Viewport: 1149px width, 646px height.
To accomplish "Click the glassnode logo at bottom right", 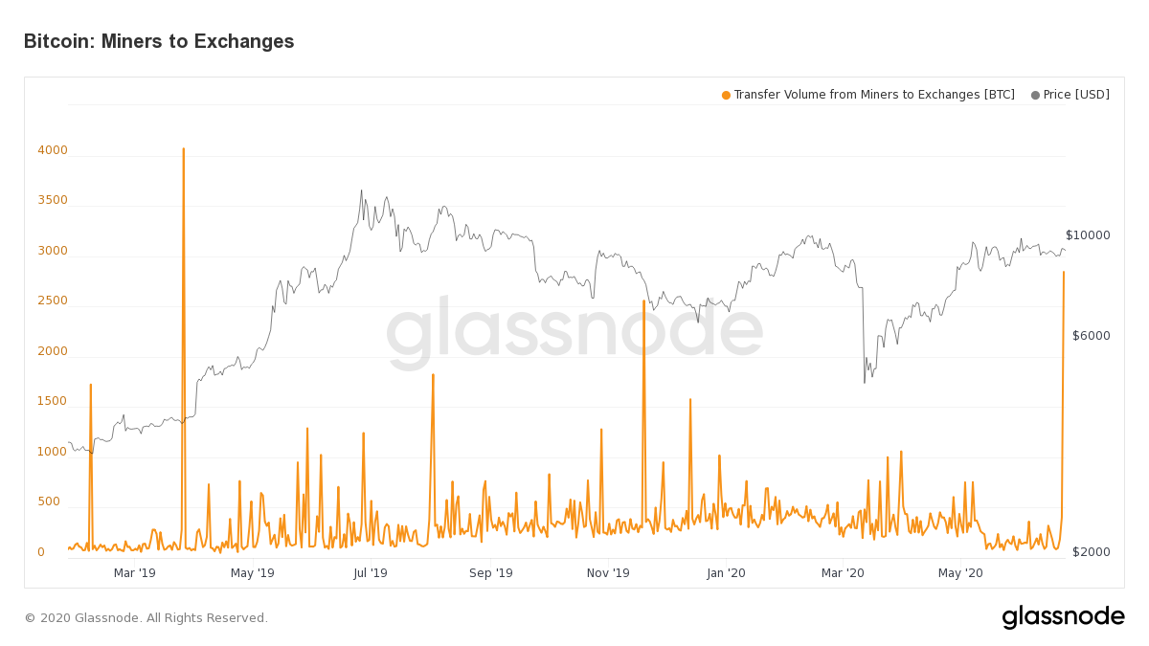I will [x=1063, y=617].
